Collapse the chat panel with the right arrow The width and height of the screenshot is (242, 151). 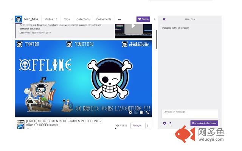click(x=154, y=19)
